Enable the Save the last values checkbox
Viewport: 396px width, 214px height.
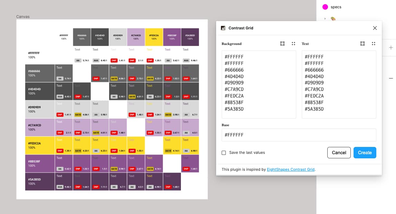pos(224,152)
